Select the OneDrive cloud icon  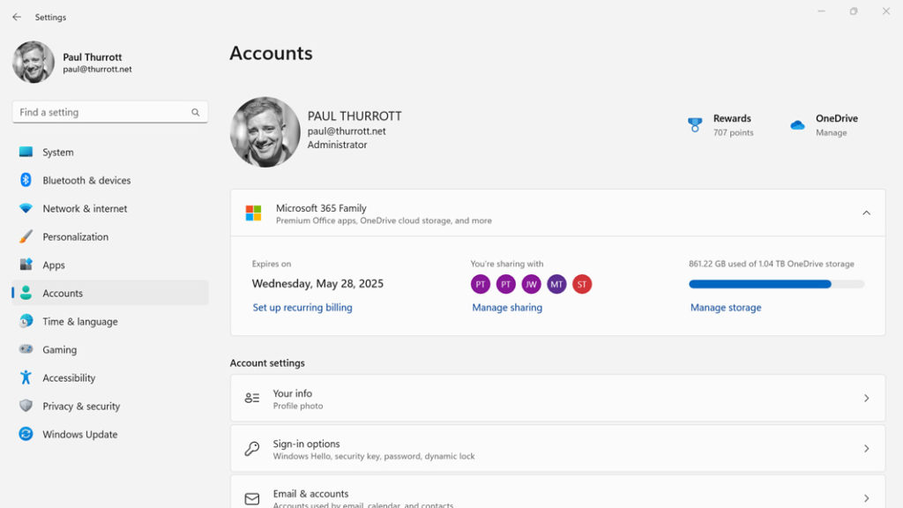coord(796,124)
